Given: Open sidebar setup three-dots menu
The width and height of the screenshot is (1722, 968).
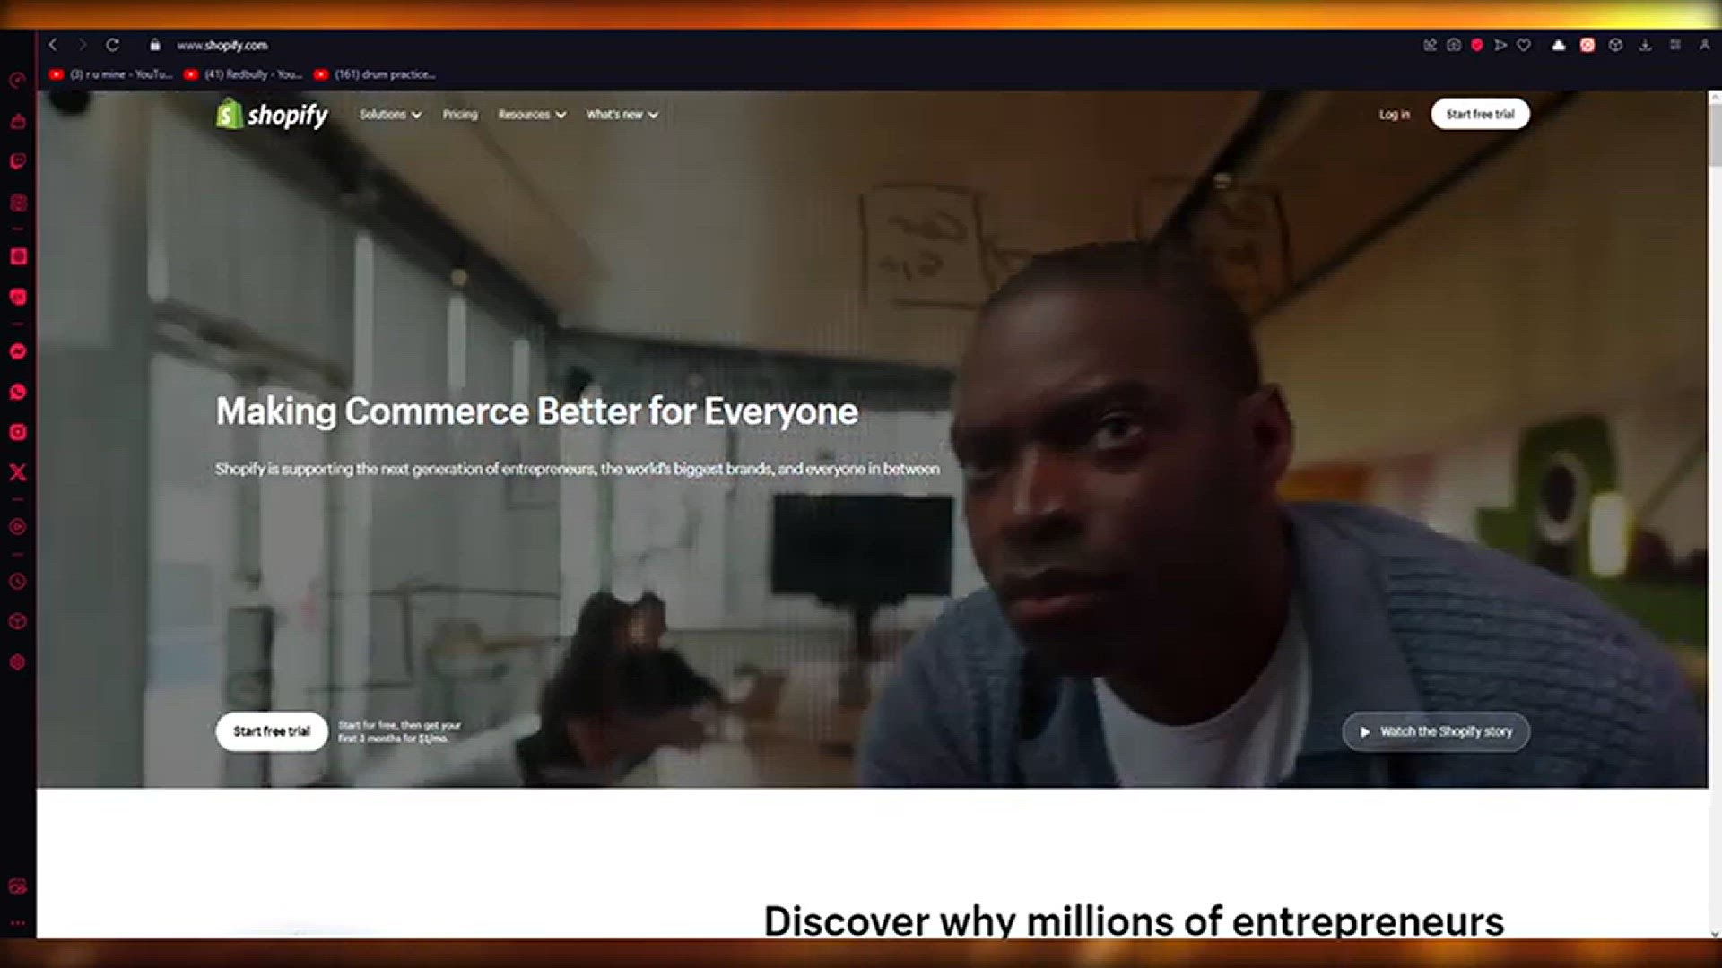Looking at the screenshot, I should [18, 923].
